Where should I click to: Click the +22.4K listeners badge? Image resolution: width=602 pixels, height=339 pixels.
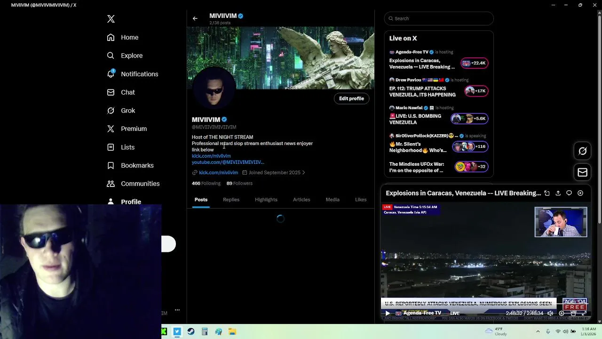coord(475,63)
